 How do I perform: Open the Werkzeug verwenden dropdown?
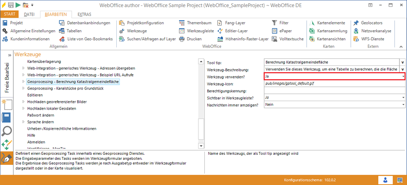pyautogui.click(x=403, y=76)
